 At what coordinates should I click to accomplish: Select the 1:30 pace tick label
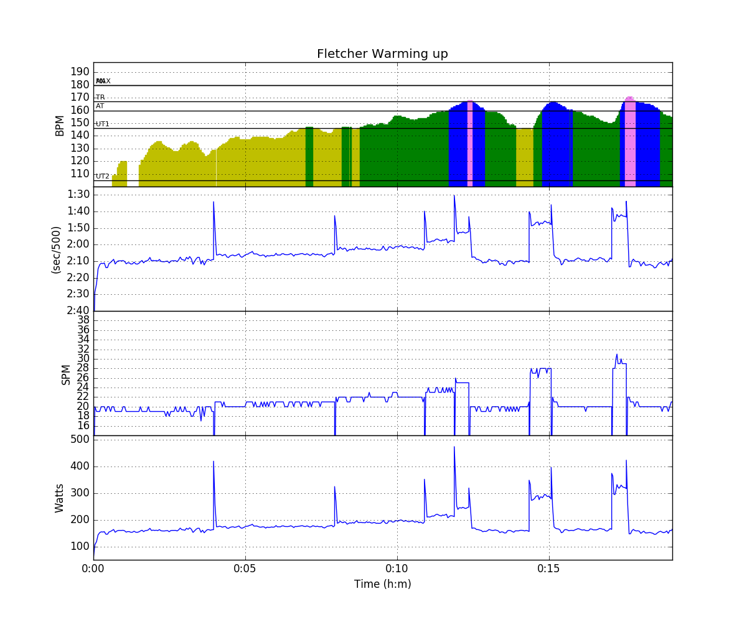pyautogui.click(x=78, y=194)
